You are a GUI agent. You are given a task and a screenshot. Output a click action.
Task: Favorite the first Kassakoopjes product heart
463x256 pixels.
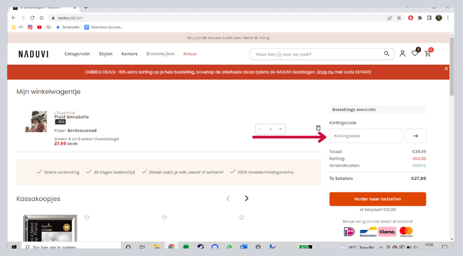(87, 218)
